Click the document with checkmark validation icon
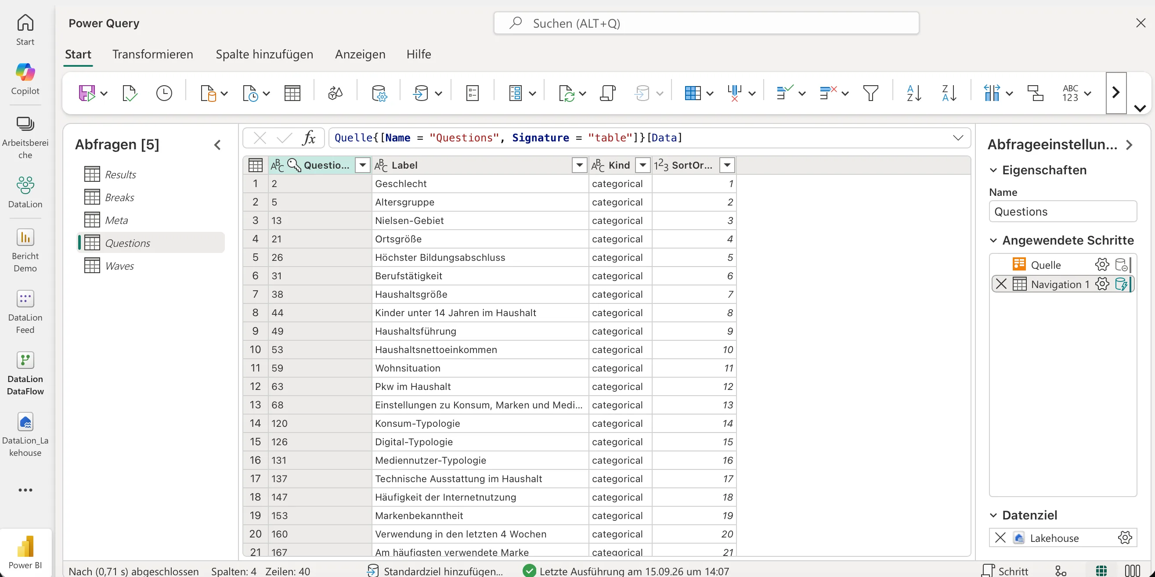Viewport: 1155px width, 577px height. (130, 93)
